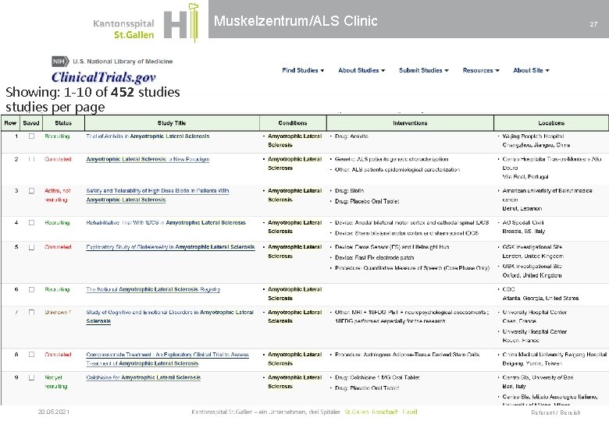
Task: Click the Status column header
Action: click(x=63, y=123)
